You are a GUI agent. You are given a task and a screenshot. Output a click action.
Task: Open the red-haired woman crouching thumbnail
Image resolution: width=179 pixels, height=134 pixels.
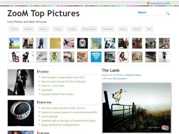point(123,57)
